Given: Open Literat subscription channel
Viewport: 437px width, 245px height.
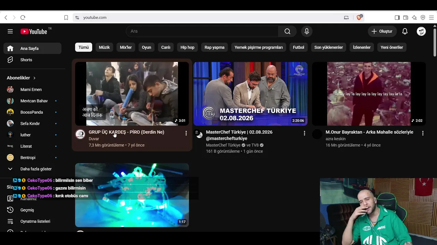Looking at the screenshot, I should click(32, 146).
